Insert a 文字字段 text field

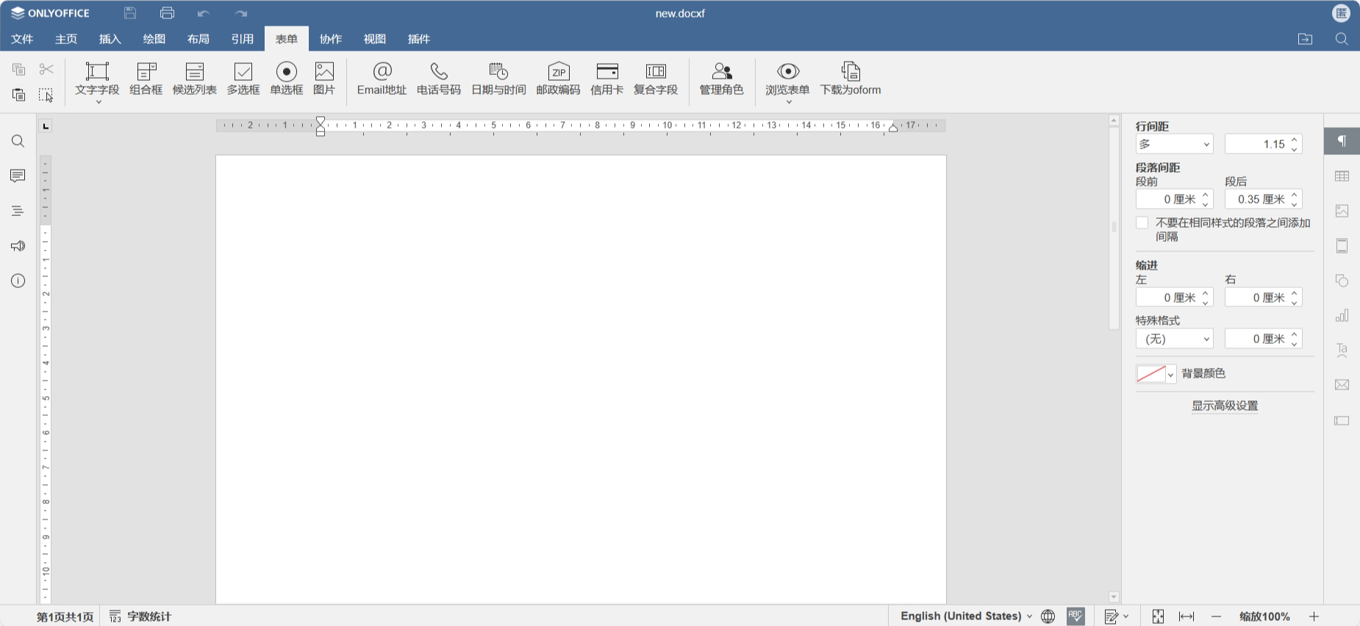point(97,79)
